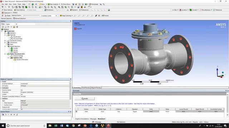Switch to the Worksheet bottom tab
The image size is (229, 128).
pos(102,119)
